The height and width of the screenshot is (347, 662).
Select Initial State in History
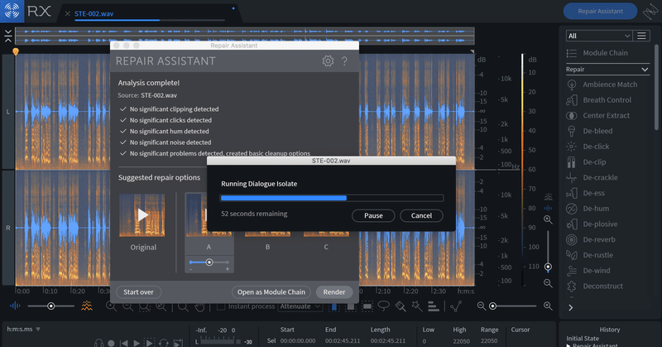click(583, 338)
